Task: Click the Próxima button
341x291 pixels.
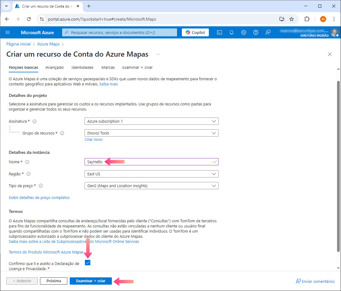Action: click(54, 281)
